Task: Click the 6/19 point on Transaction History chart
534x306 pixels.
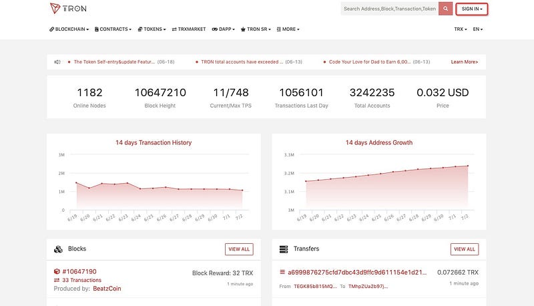Action: point(77,183)
